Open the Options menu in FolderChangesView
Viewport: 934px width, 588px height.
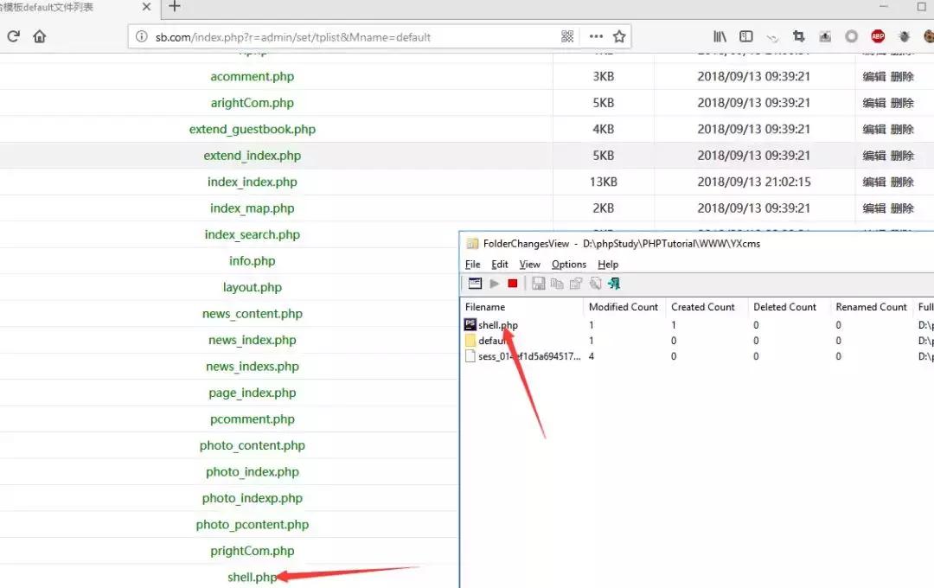pyautogui.click(x=569, y=264)
